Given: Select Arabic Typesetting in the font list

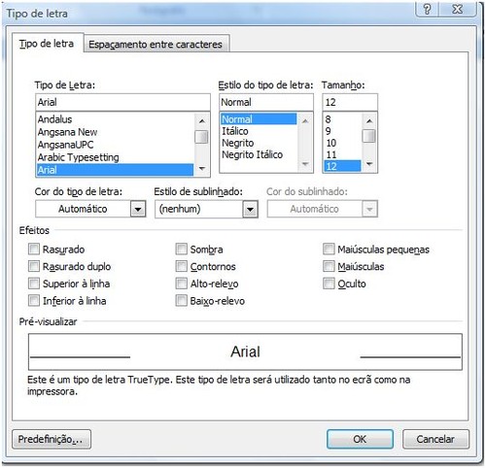Looking at the screenshot, I should [x=115, y=157].
